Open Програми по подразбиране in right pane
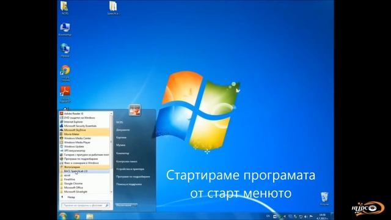 click(x=133, y=177)
